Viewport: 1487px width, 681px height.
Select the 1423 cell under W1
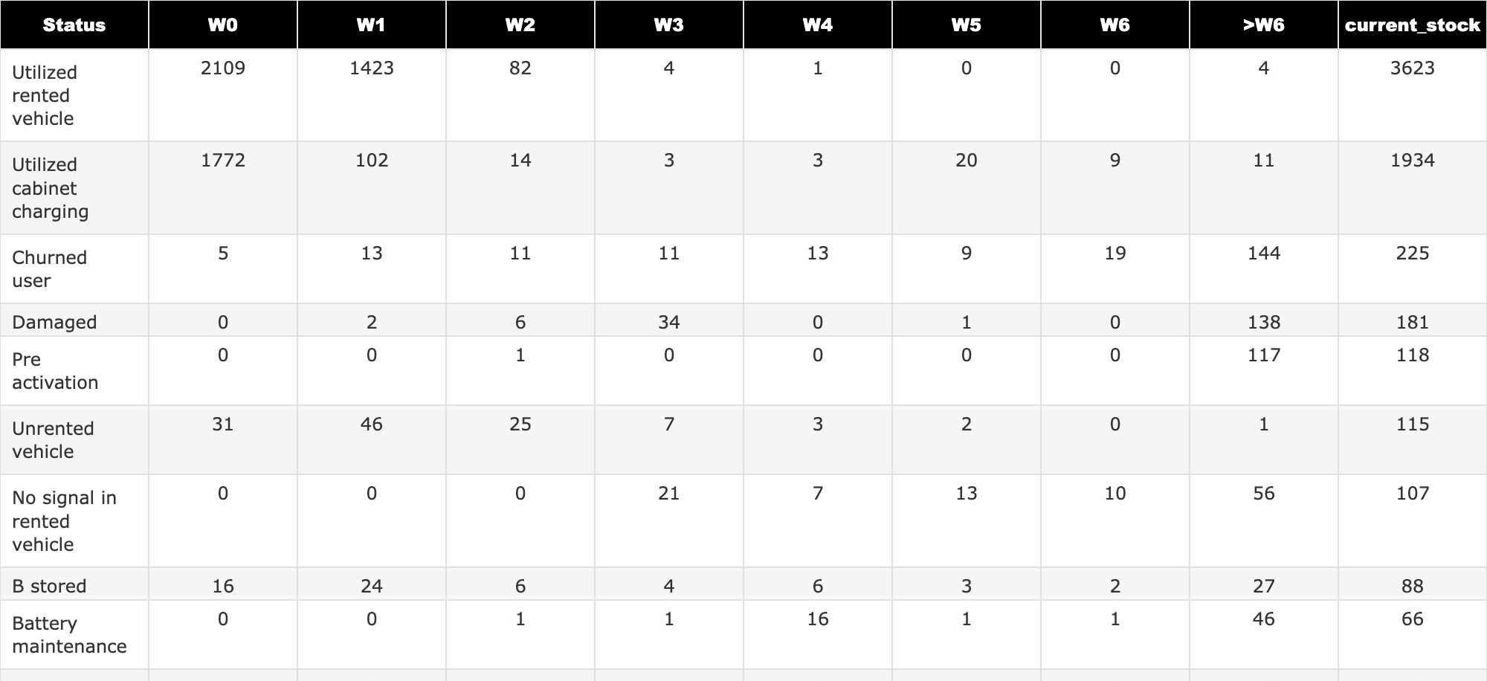click(372, 68)
